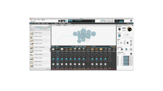Click the plus icon in mixer toolbar
Image resolution: width=163 pixels, height=91 pixels.
click(x=88, y=47)
